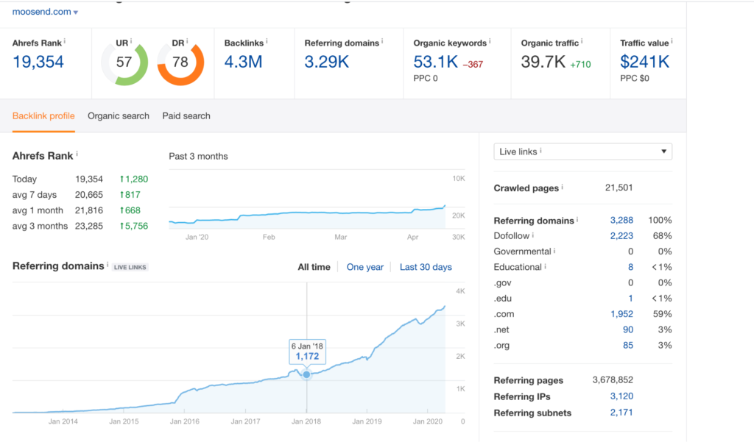Click info icon next to Crawled pages
The height and width of the screenshot is (442, 754).
click(563, 188)
